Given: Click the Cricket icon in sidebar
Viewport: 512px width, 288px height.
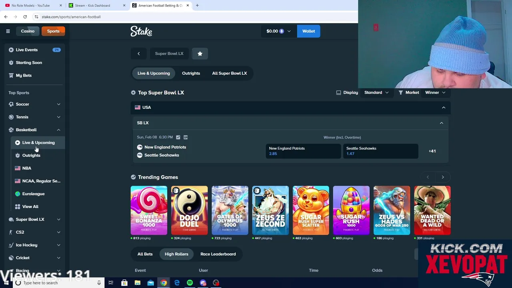Looking at the screenshot, I should pyautogui.click(x=11, y=258).
